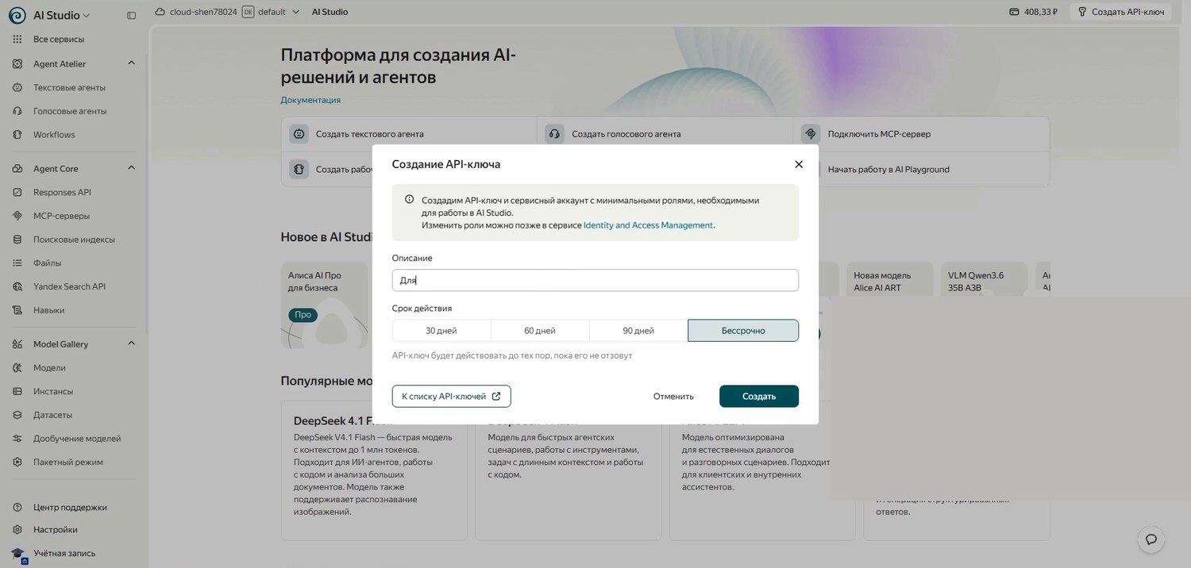Viewport: 1191px width, 568px height.
Task: Click the robot icon for Создать текстового агента
Action: tap(299, 134)
